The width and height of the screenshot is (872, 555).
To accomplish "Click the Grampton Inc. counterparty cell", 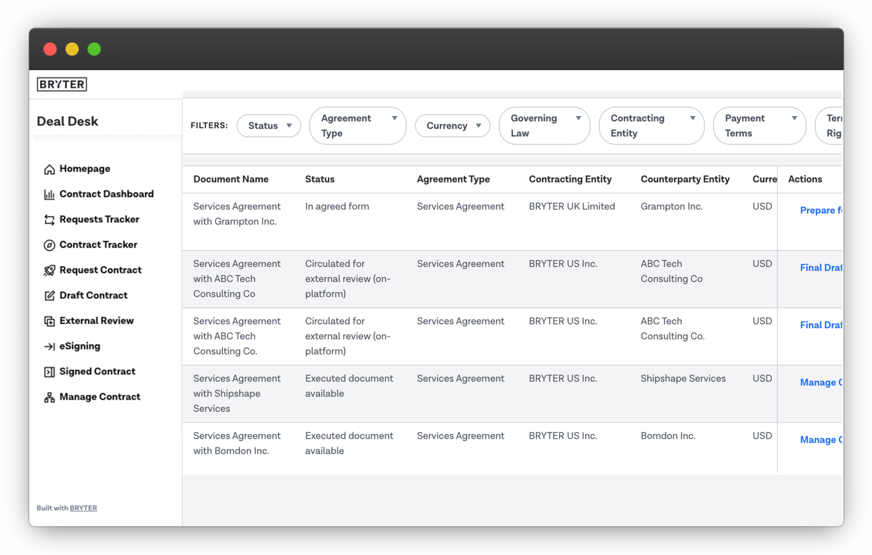I will coord(671,206).
